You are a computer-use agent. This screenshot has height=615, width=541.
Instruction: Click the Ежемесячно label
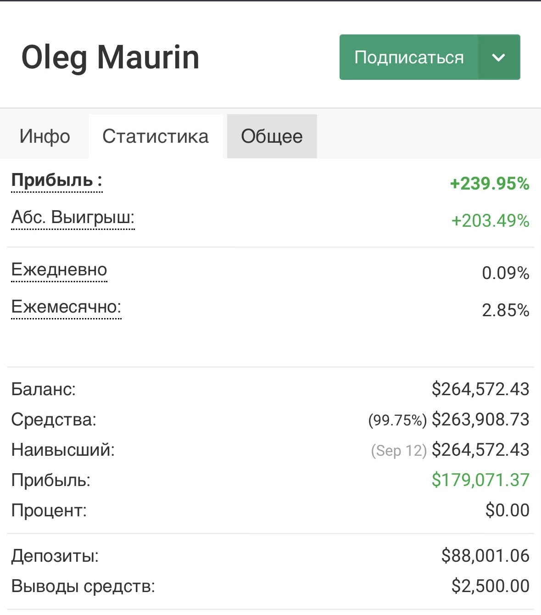click(66, 307)
